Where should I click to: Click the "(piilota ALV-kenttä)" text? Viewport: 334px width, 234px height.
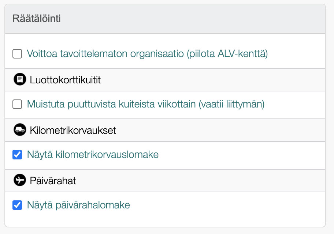click(227, 54)
